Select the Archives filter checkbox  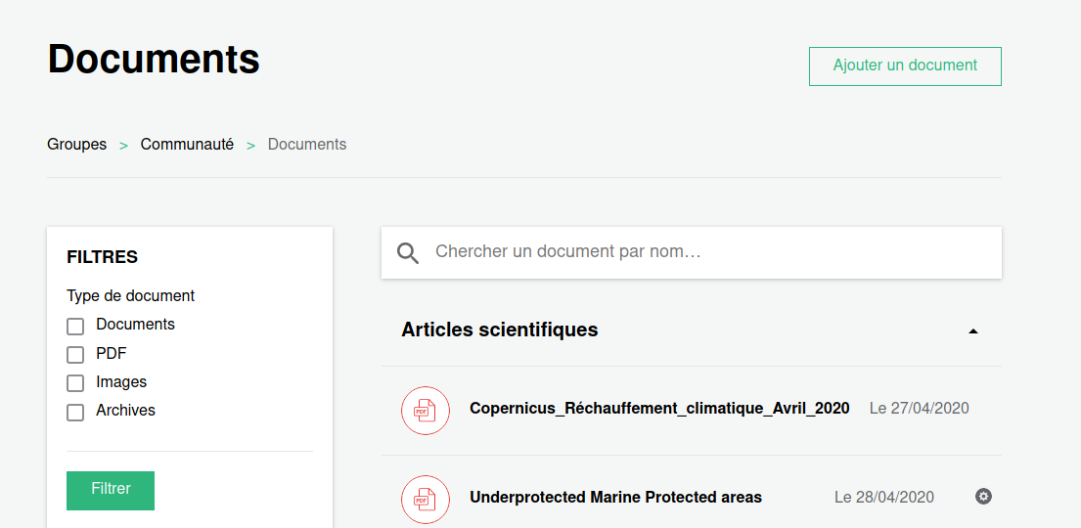click(x=75, y=413)
